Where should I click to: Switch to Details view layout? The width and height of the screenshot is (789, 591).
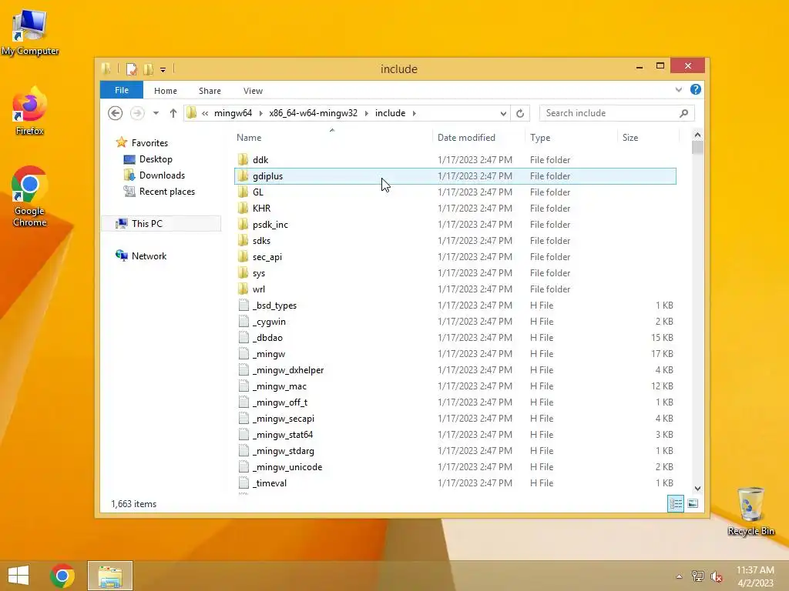pyautogui.click(x=675, y=503)
